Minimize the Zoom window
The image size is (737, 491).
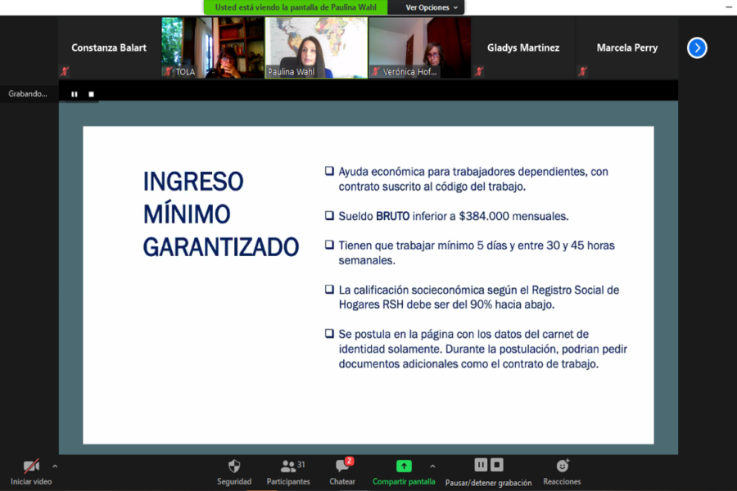tap(729, 7)
